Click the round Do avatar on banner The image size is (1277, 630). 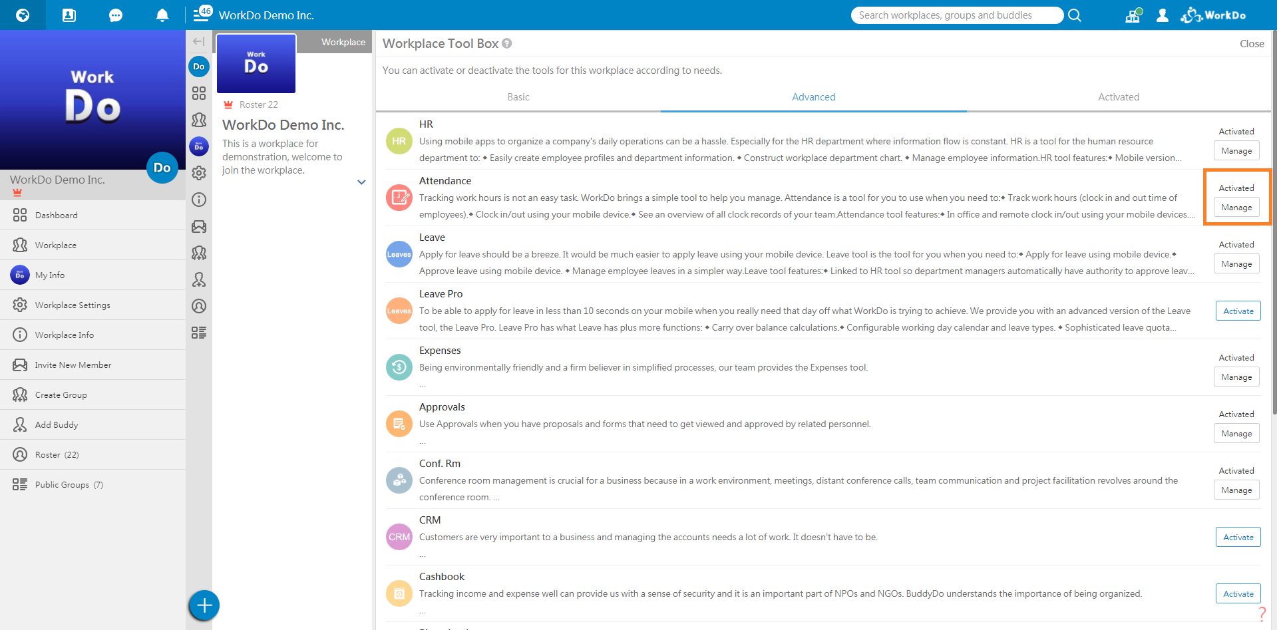(x=162, y=168)
